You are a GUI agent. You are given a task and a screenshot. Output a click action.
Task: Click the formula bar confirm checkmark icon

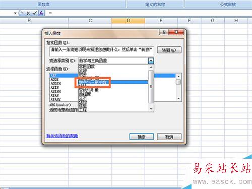[x=35, y=13]
